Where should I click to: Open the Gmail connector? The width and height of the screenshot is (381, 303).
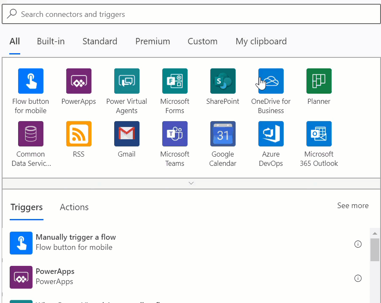(x=127, y=134)
